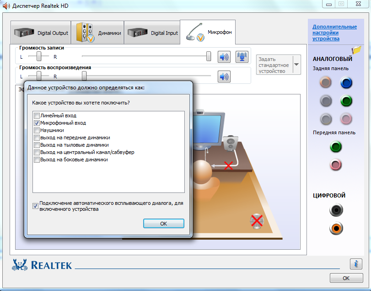Select the green front panel jack
The width and height of the screenshot is (371, 291).
point(336,147)
